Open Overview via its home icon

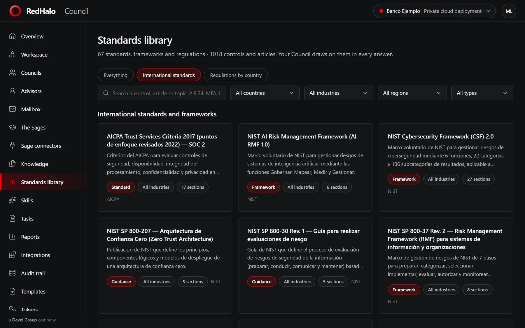coord(12,36)
